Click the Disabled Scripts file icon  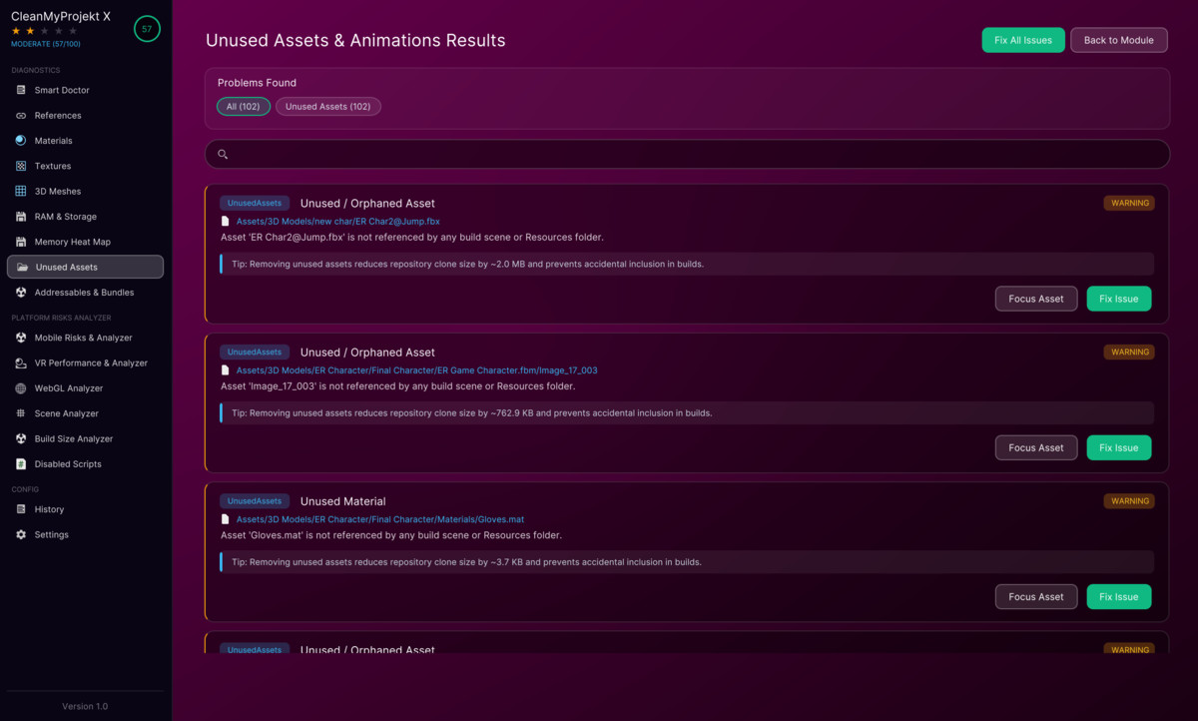click(21, 464)
